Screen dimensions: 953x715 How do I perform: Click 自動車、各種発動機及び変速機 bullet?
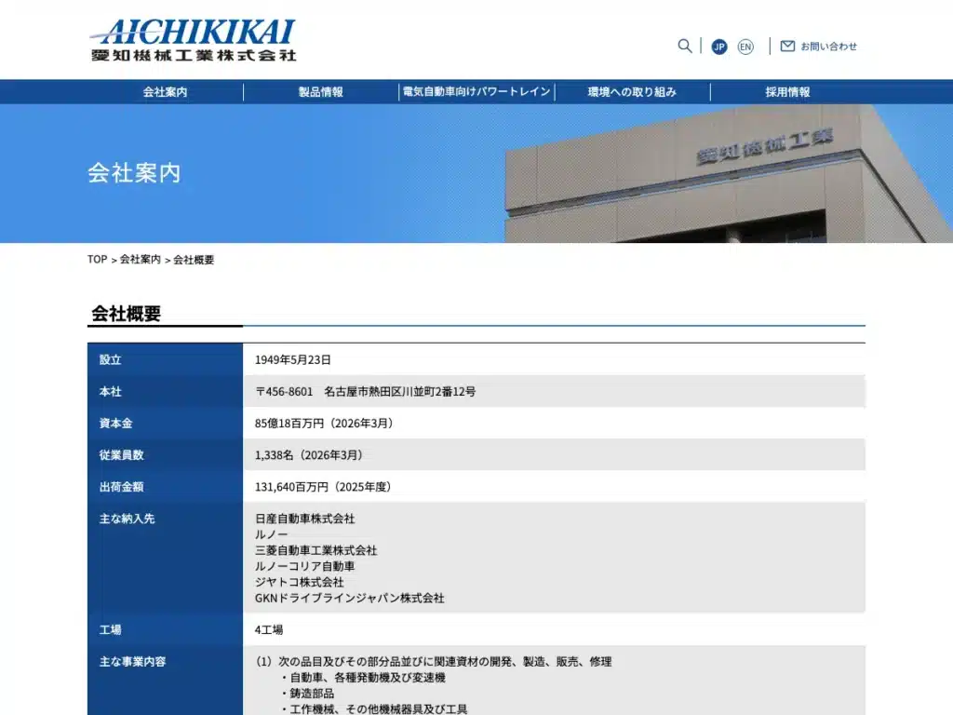pos(368,678)
